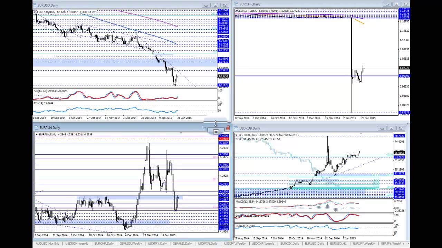Select the USDMXN,Daily tab
442x248 pixels.
pyautogui.click(x=208, y=244)
